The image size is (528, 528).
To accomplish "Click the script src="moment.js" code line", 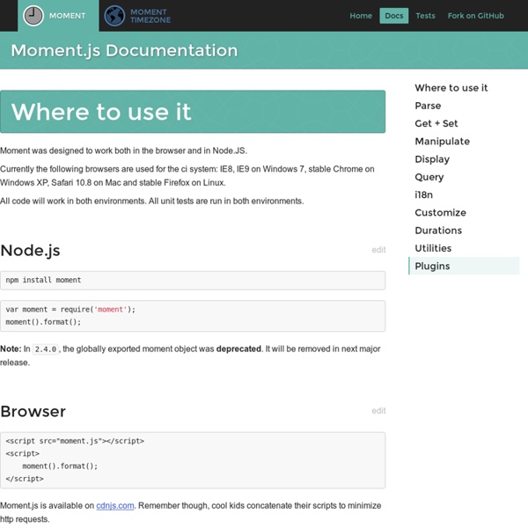I will [75, 441].
